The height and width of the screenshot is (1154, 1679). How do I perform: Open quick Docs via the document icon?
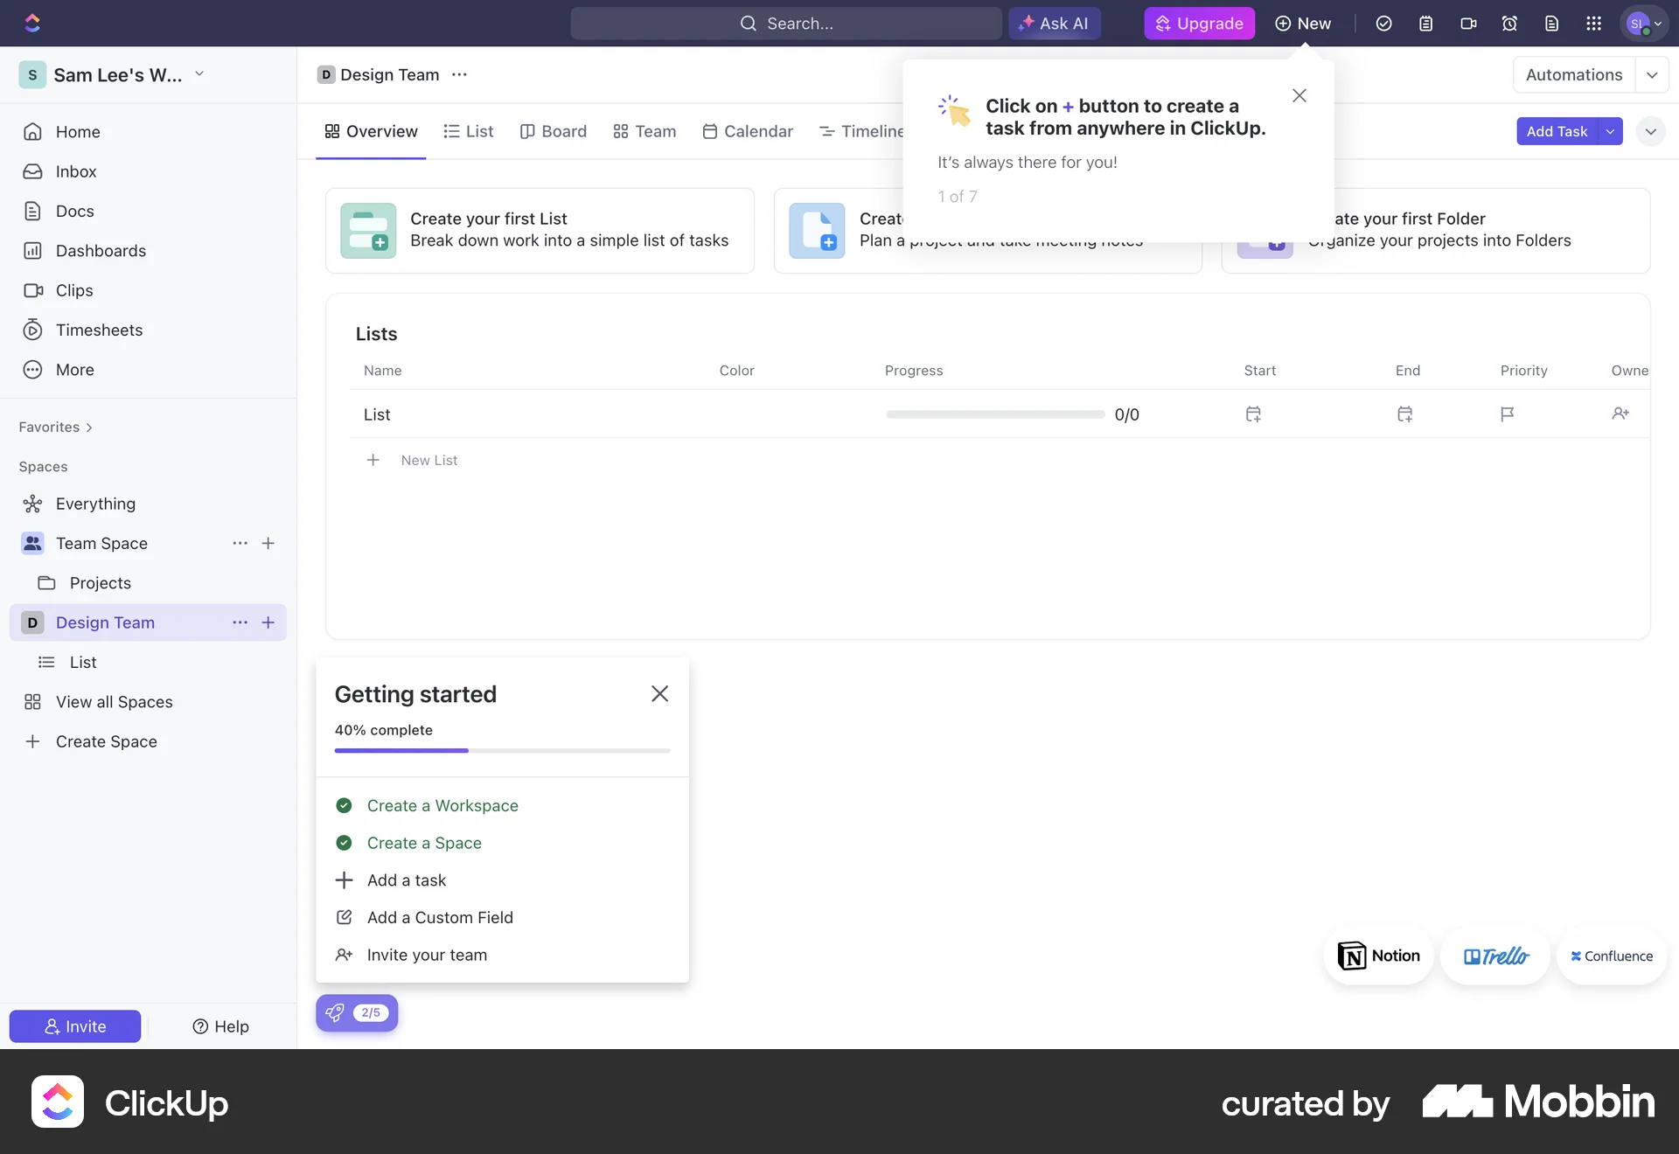pyautogui.click(x=1552, y=23)
